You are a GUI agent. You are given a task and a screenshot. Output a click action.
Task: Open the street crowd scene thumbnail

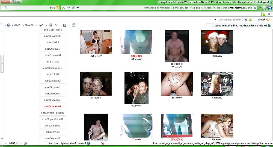[217, 84]
